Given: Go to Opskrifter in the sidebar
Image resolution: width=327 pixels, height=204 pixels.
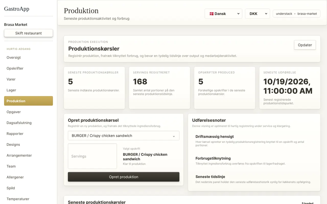Looking at the screenshot, I should pyautogui.click(x=28, y=68).
